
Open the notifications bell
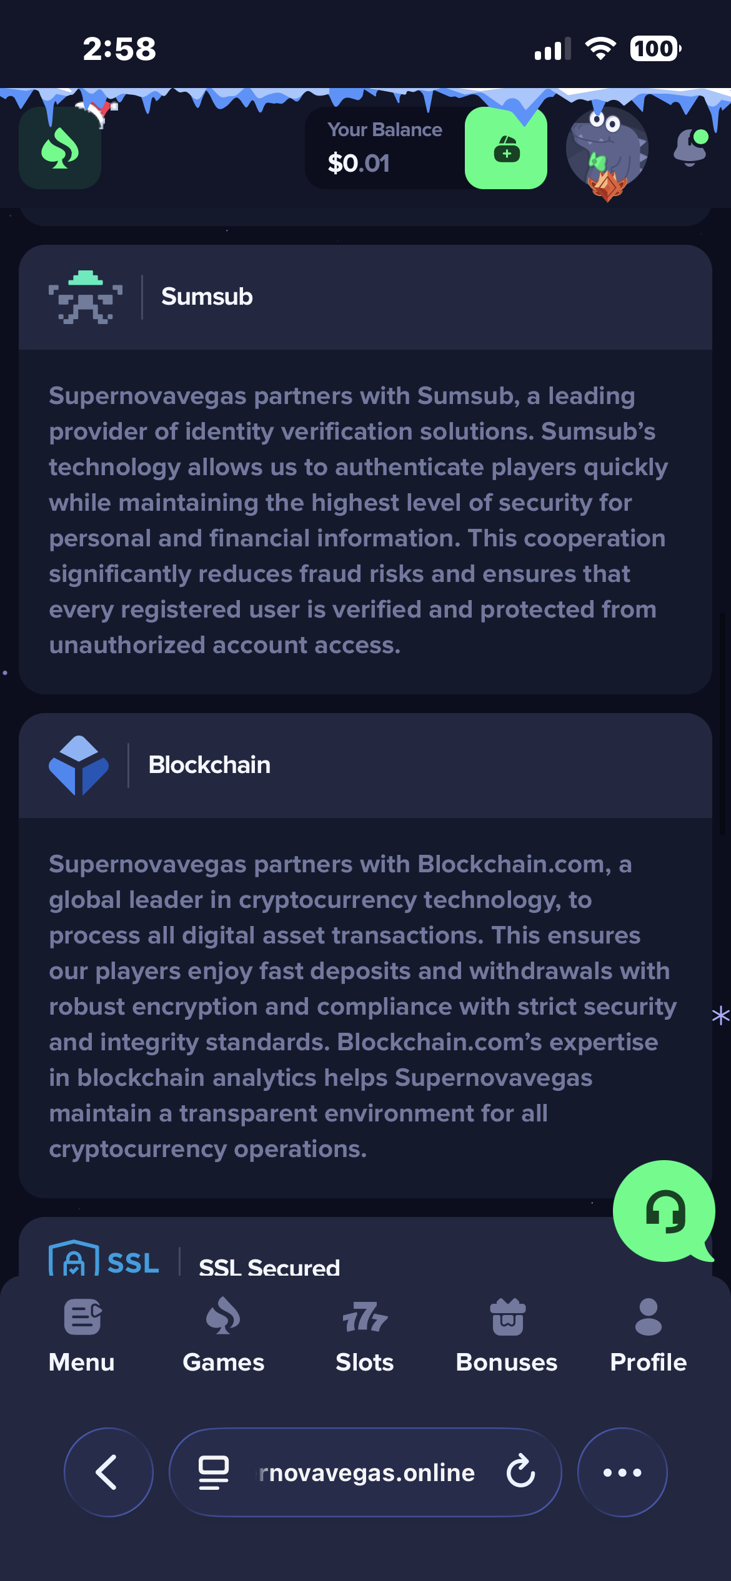[690, 147]
